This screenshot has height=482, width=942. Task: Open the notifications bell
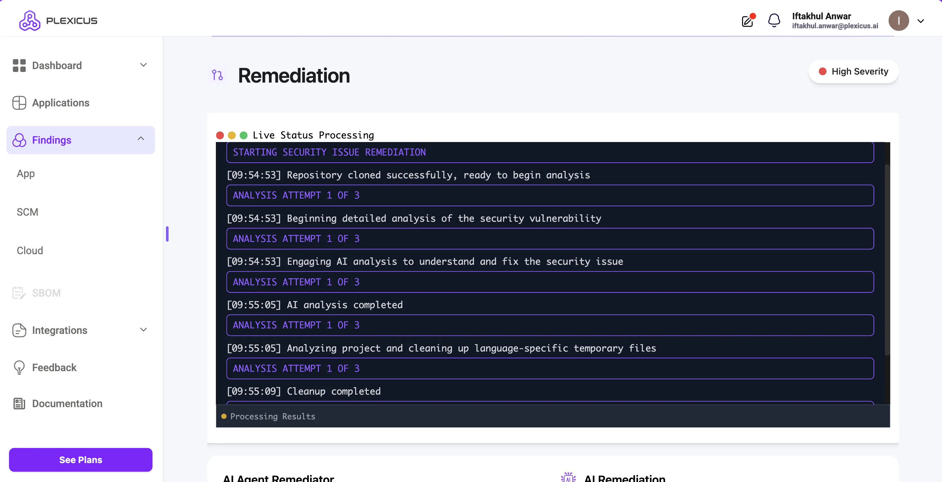[x=774, y=21]
